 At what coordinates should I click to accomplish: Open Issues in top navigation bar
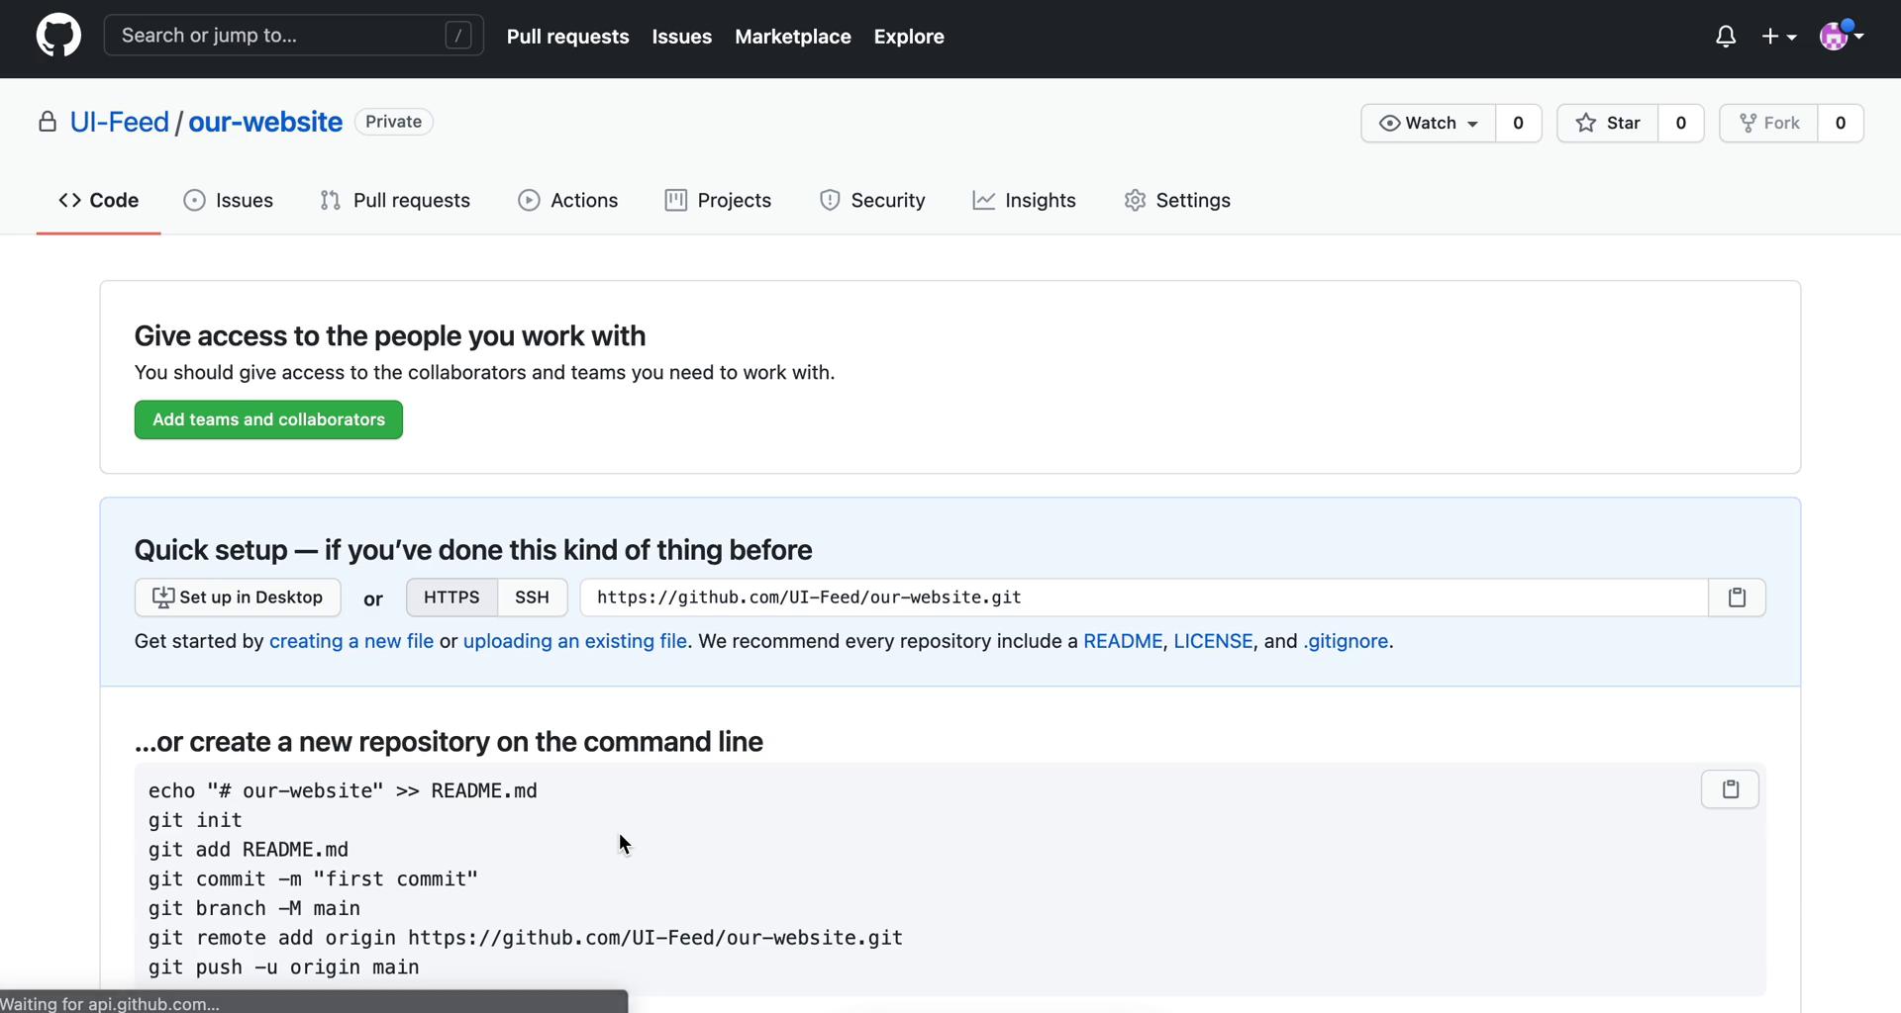tap(682, 37)
